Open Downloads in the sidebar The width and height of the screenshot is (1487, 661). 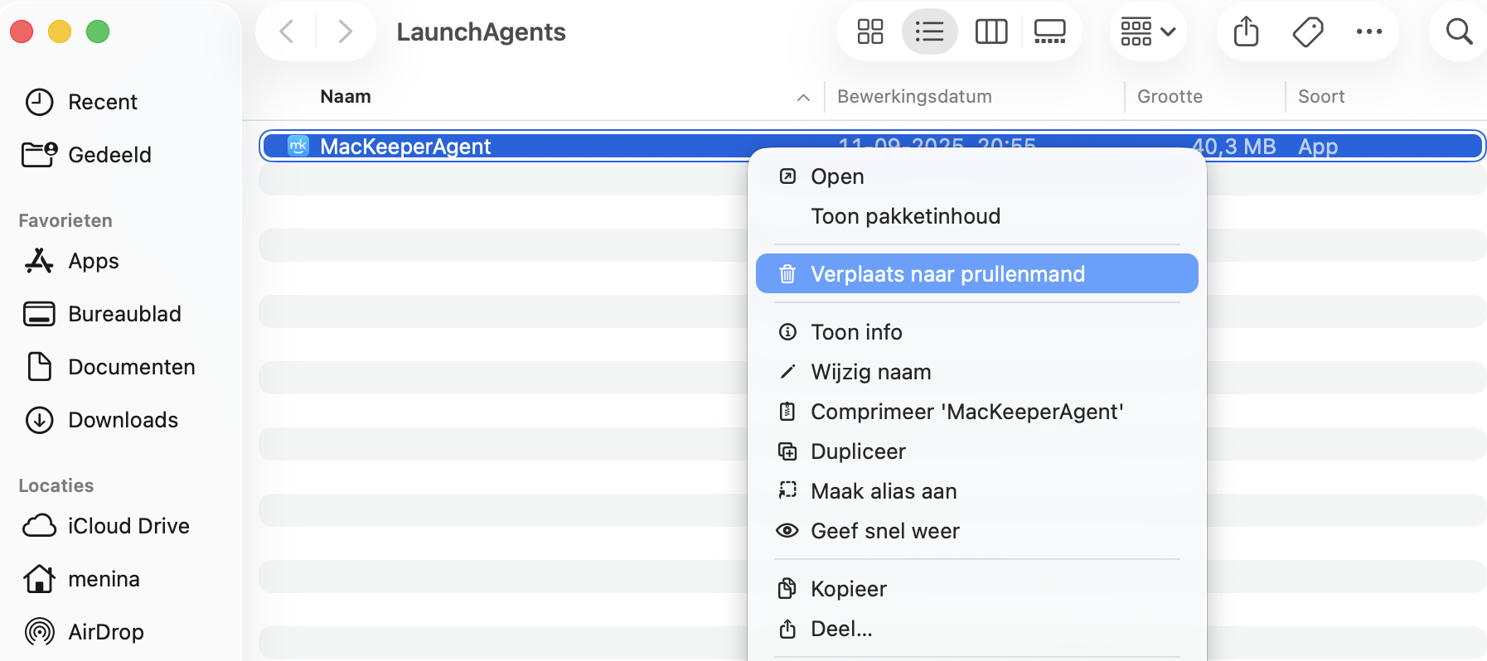point(101,420)
